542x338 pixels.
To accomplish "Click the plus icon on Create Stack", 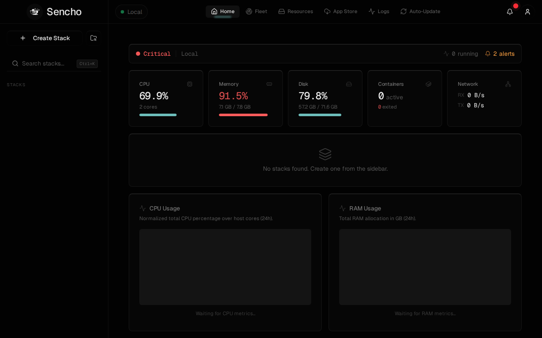I will pos(23,38).
